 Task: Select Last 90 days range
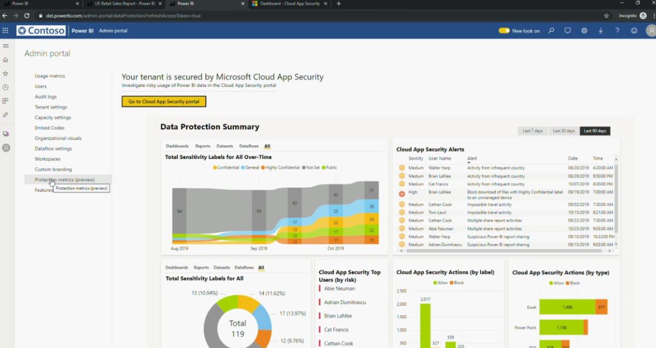tap(595, 131)
